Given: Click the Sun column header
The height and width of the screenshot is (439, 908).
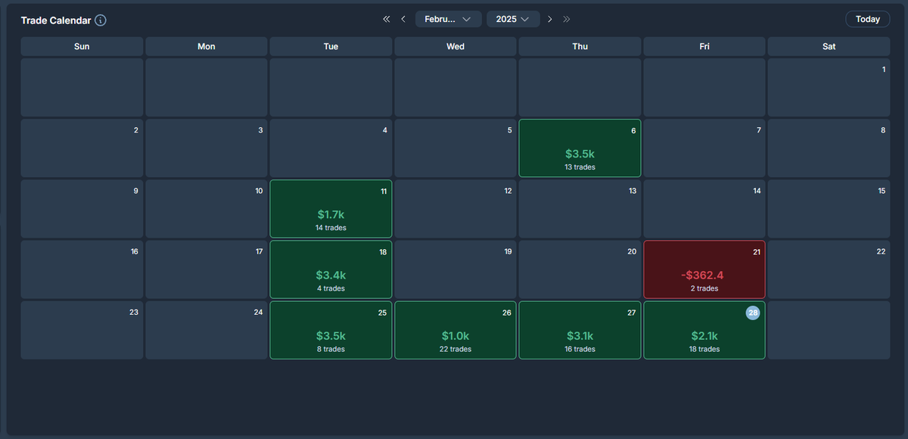Looking at the screenshot, I should point(82,46).
